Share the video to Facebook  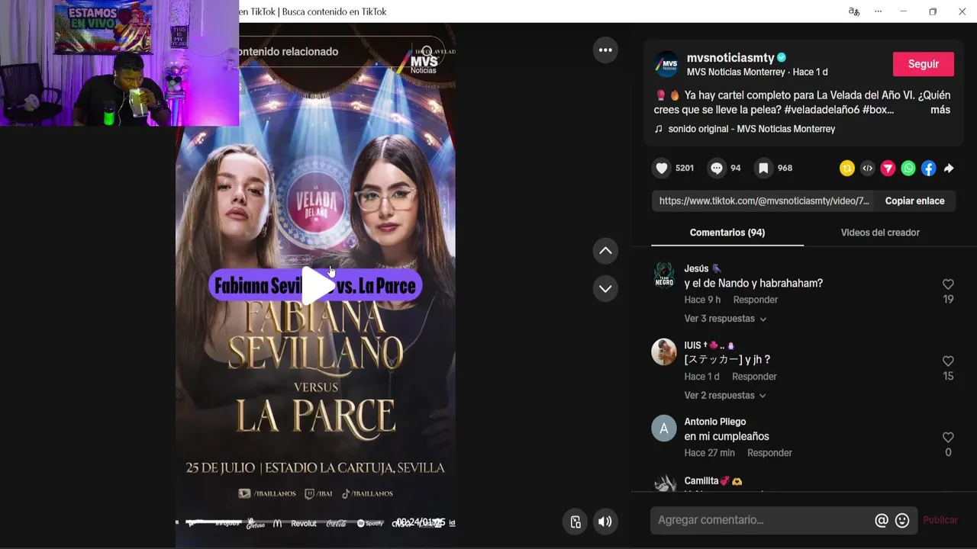(x=928, y=169)
